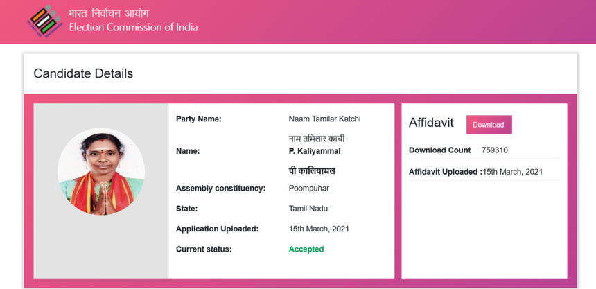Click the Hindi candidate name 'पी कालियामल'
This screenshot has height=289, width=596.
312,170
